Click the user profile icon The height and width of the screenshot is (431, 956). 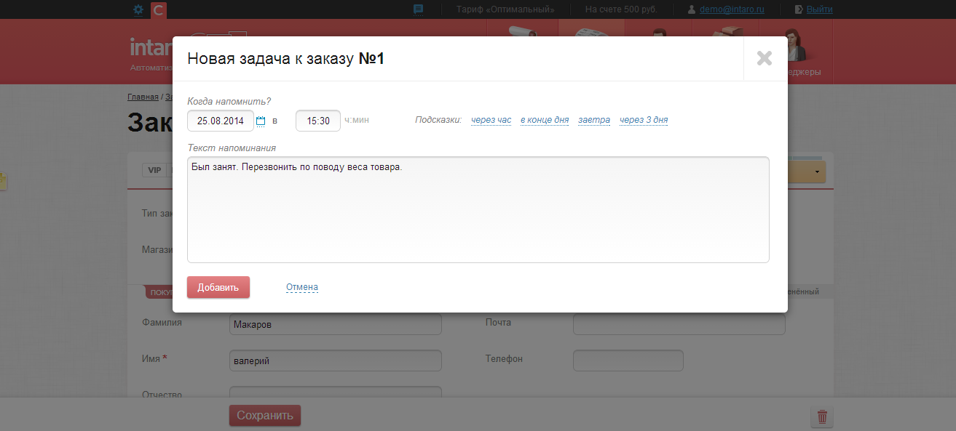pos(692,9)
